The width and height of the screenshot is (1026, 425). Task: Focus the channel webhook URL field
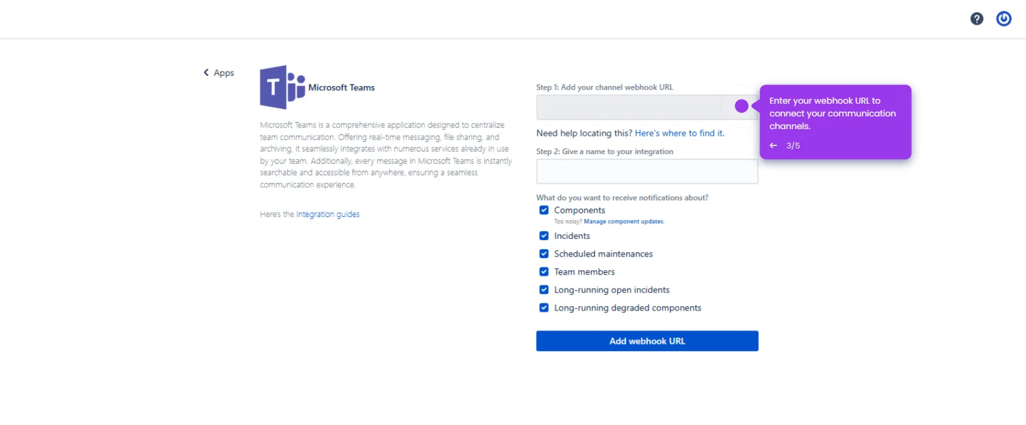[647, 107]
